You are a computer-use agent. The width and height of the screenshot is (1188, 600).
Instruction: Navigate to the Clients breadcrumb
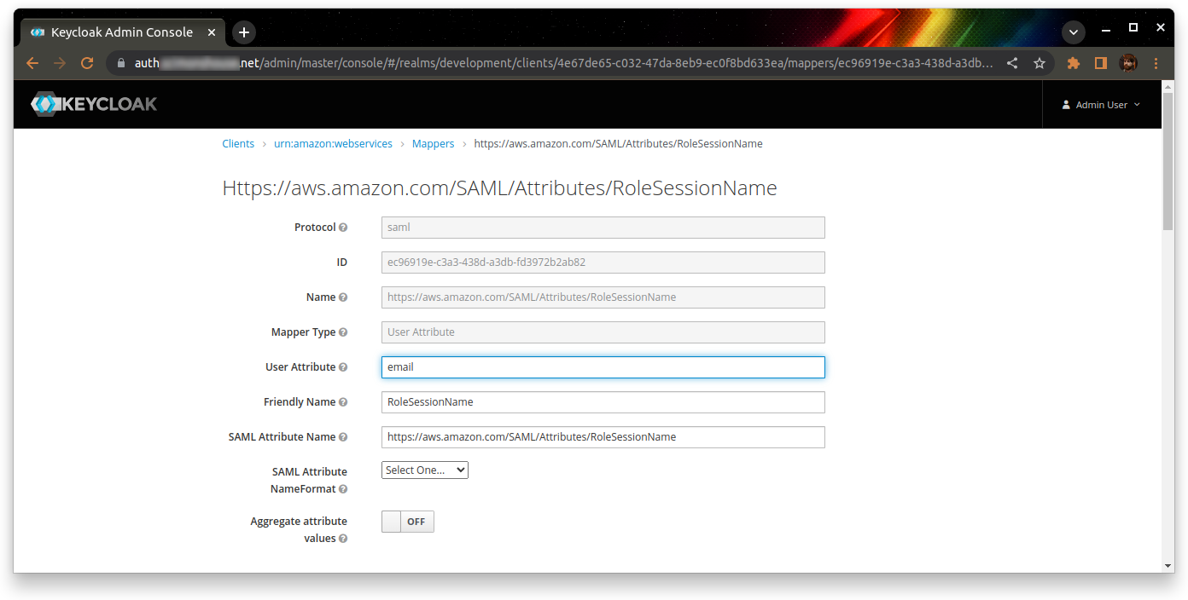click(238, 144)
